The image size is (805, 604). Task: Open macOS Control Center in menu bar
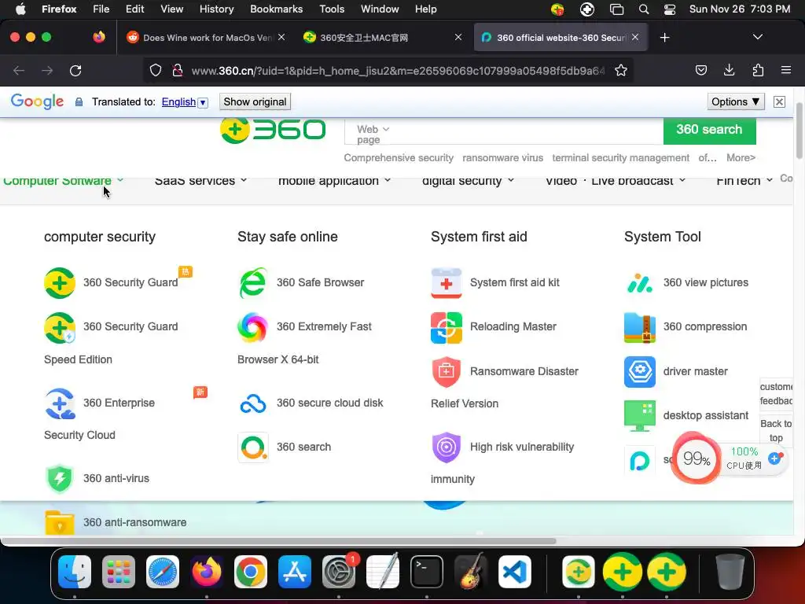pyautogui.click(x=670, y=9)
